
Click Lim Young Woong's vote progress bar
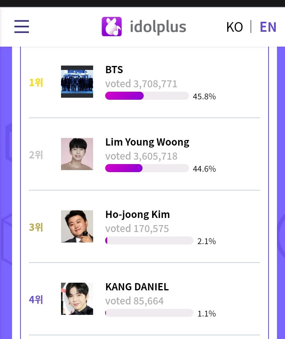pyautogui.click(x=147, y=168)
